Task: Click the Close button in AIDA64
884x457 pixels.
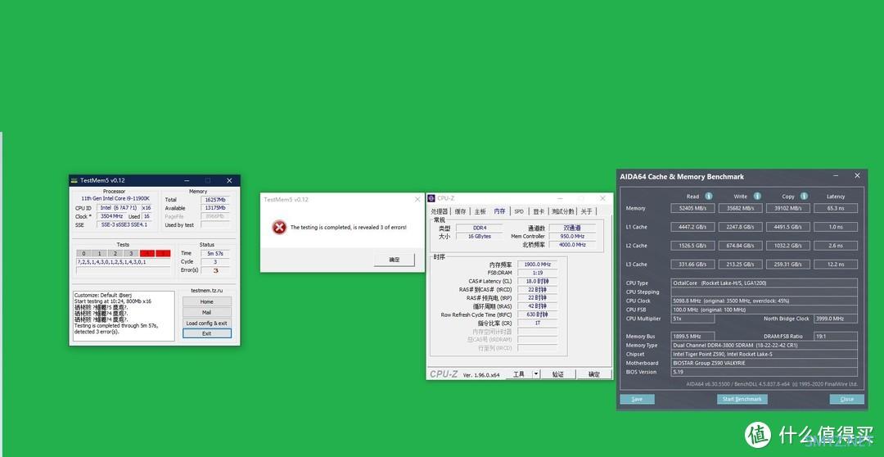Action: (x=847, y=399)
